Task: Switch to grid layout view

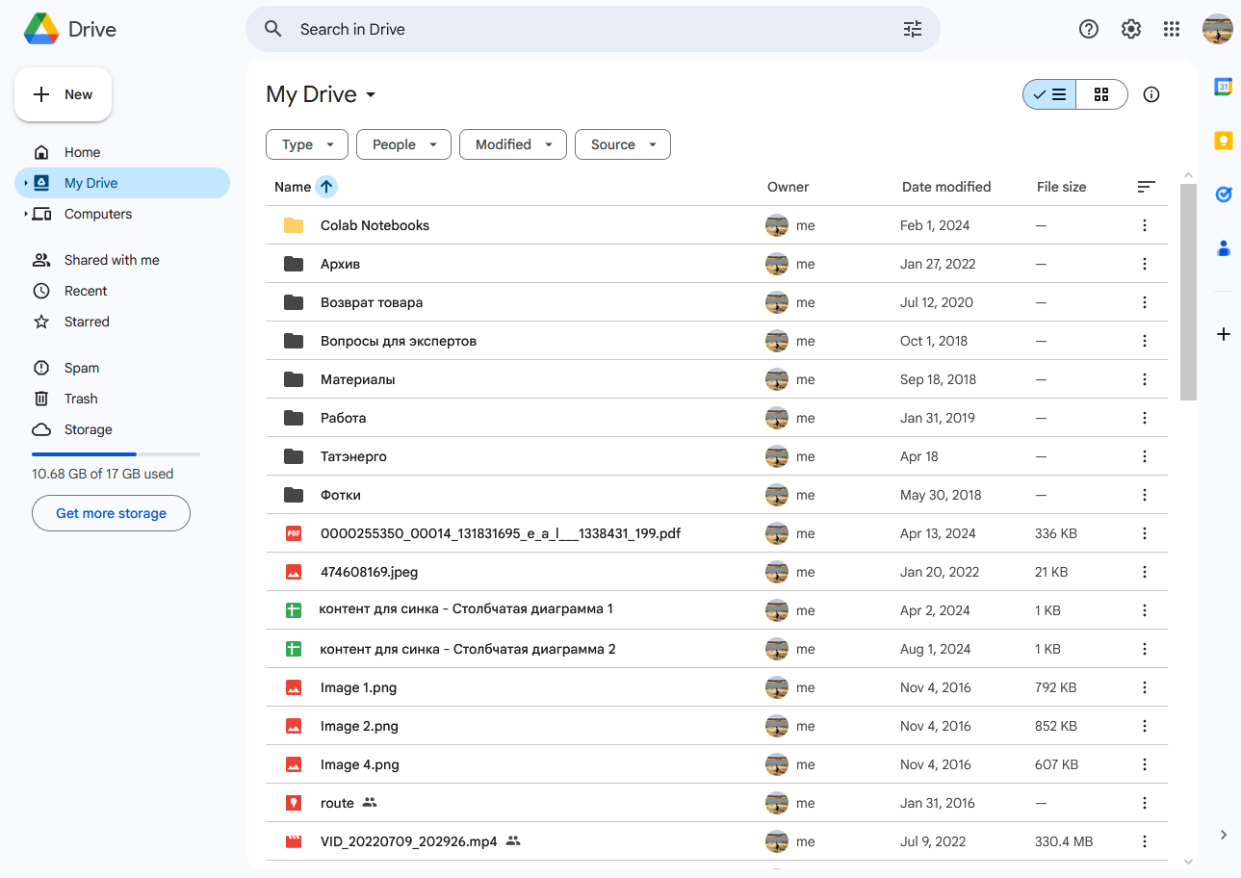Action: (x=1101, y=94)
